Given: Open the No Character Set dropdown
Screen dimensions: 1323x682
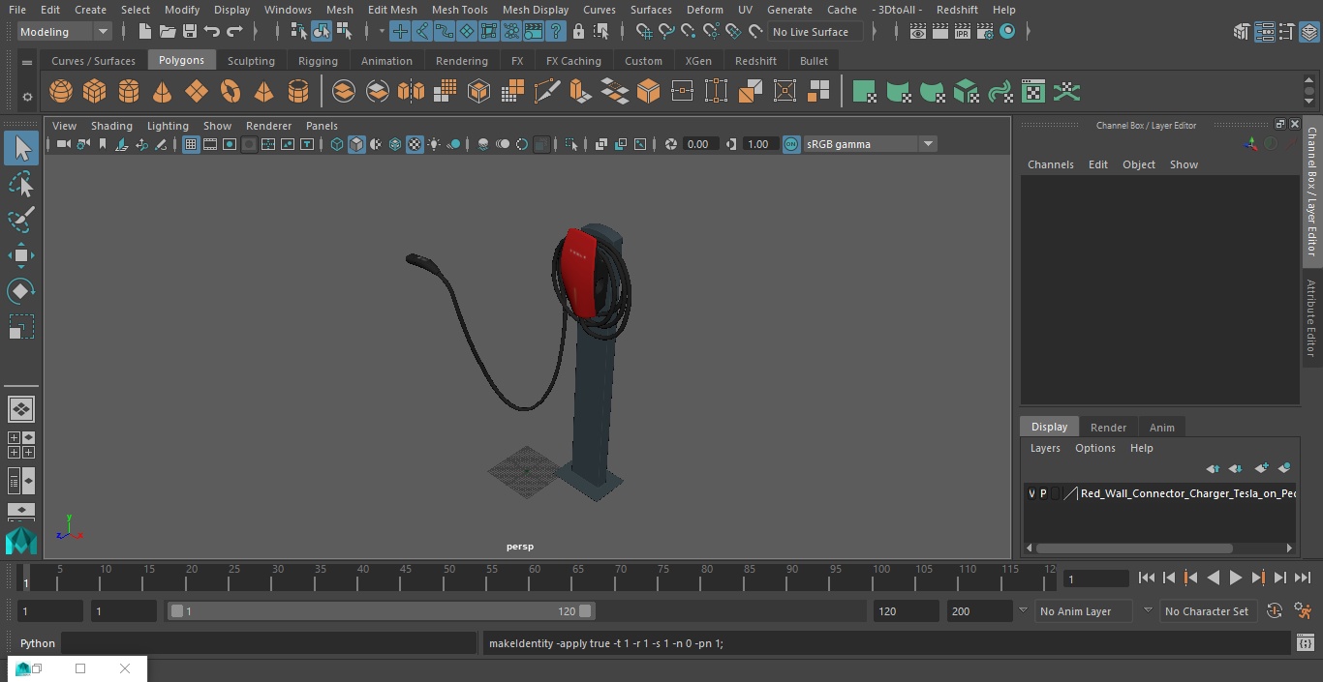Looking at the screenshot, I should [1207, 611].
